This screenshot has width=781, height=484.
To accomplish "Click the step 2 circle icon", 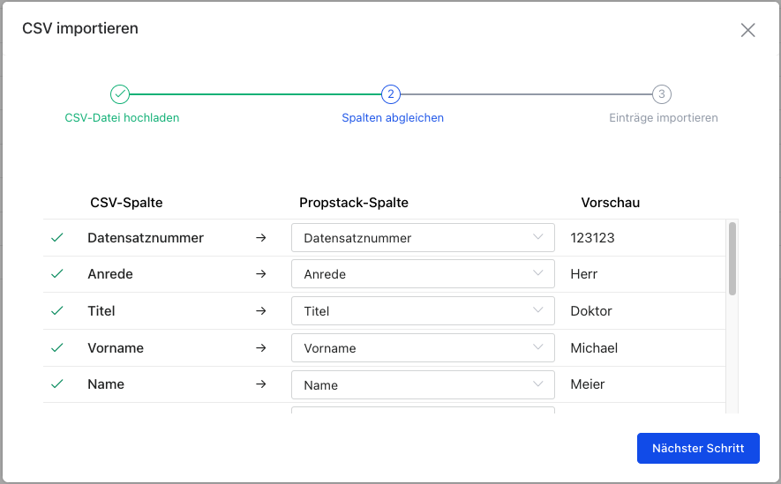I will coord(391,94).
